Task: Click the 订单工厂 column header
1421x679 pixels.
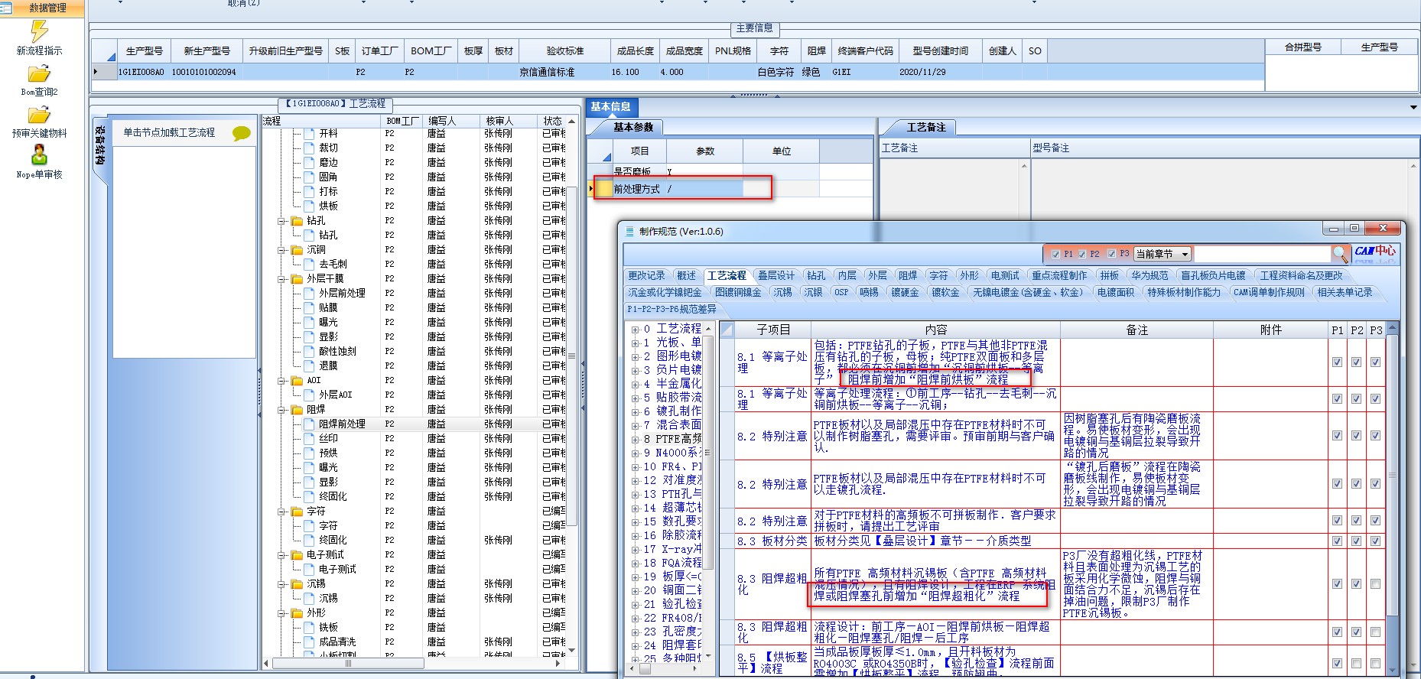Action: tap(380, 51)
